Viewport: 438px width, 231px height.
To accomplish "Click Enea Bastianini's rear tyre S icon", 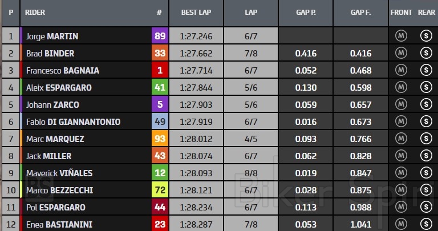I will 425,224.
